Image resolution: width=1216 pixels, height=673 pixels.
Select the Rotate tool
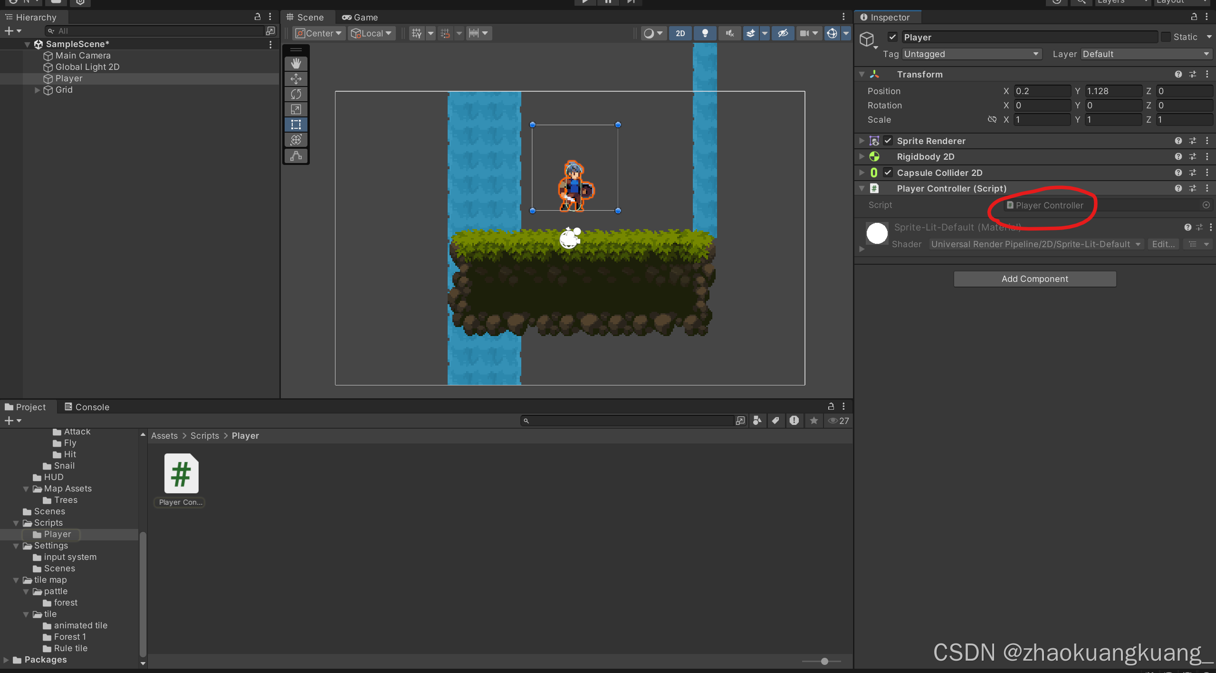click(x=296, y=94)
